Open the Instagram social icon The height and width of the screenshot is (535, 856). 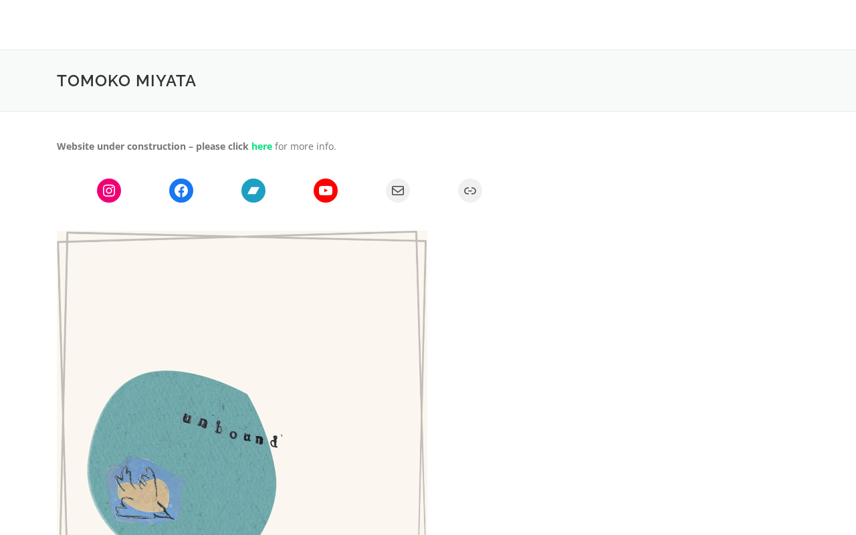(x=109, y=191)
